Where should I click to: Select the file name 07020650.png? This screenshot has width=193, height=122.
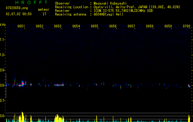[17, 8]
